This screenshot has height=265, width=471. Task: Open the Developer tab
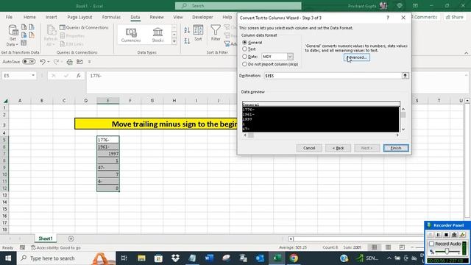[x=202, y=17]
